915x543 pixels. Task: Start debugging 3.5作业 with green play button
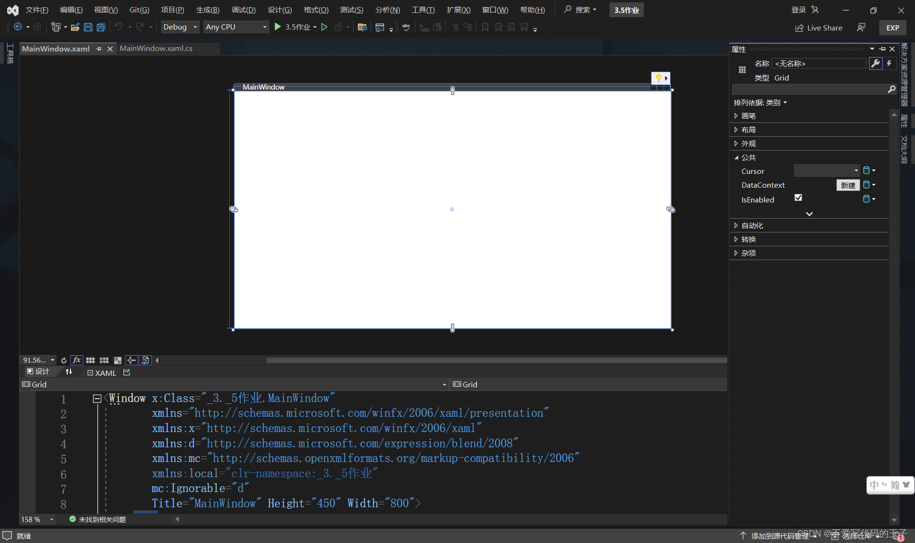[x=278, y=27]
